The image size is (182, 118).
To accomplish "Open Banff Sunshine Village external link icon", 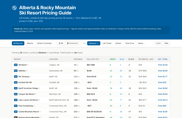I will (40, 88).
